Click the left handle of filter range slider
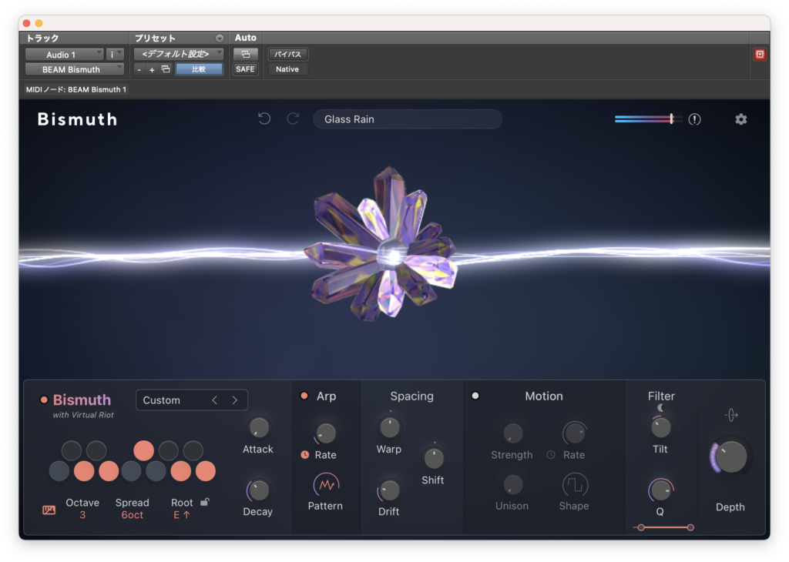 coord(640,527)
